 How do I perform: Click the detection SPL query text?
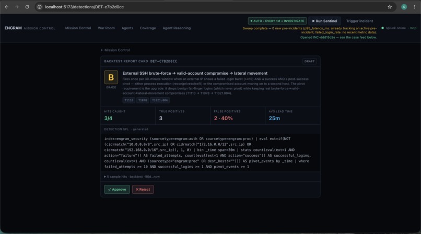(x=207, y=153)
